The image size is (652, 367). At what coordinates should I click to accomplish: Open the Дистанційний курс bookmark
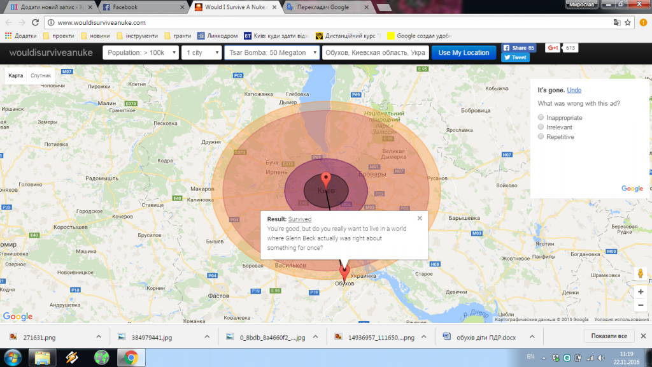(348, 36)
